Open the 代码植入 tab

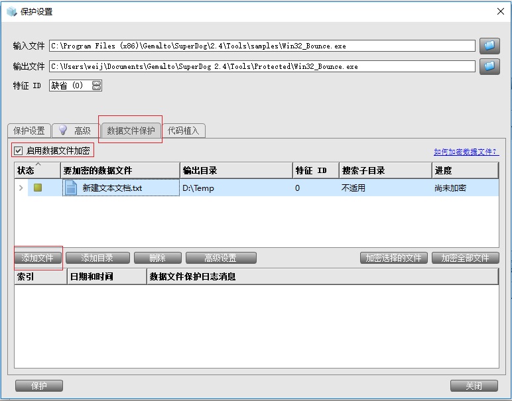click(x=183, y=131)
